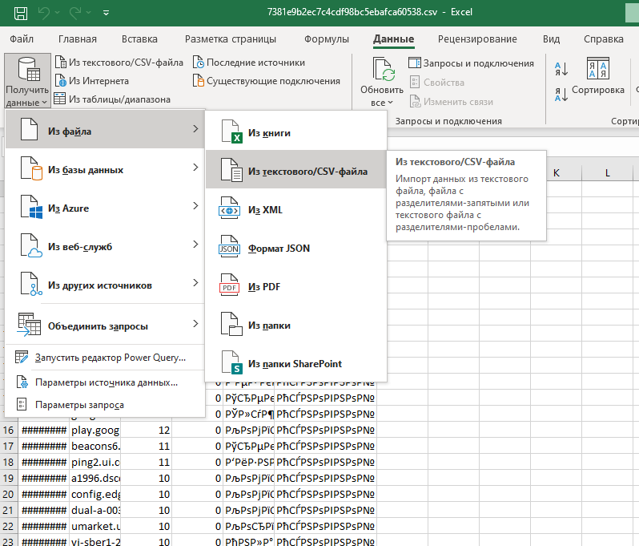Open the 'Формулы' ribbon tab

326,39
